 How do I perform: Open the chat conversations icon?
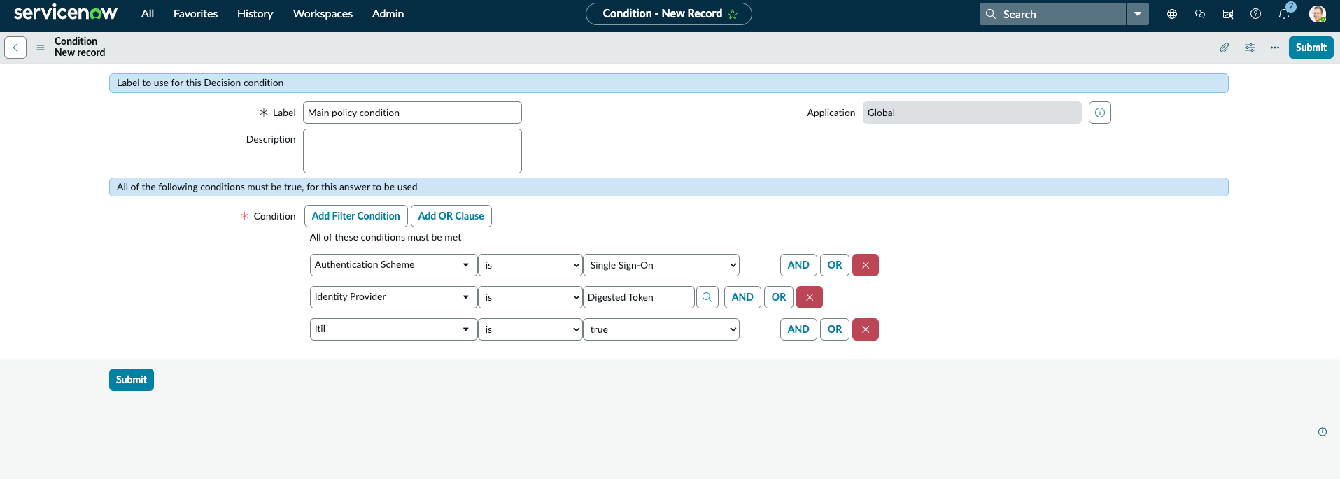(x=1200, y=14)
